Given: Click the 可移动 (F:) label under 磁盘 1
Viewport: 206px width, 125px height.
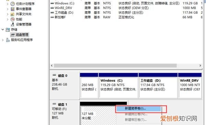Looking at the screenshot, I should pyautogui.click(x=59, y=109).
